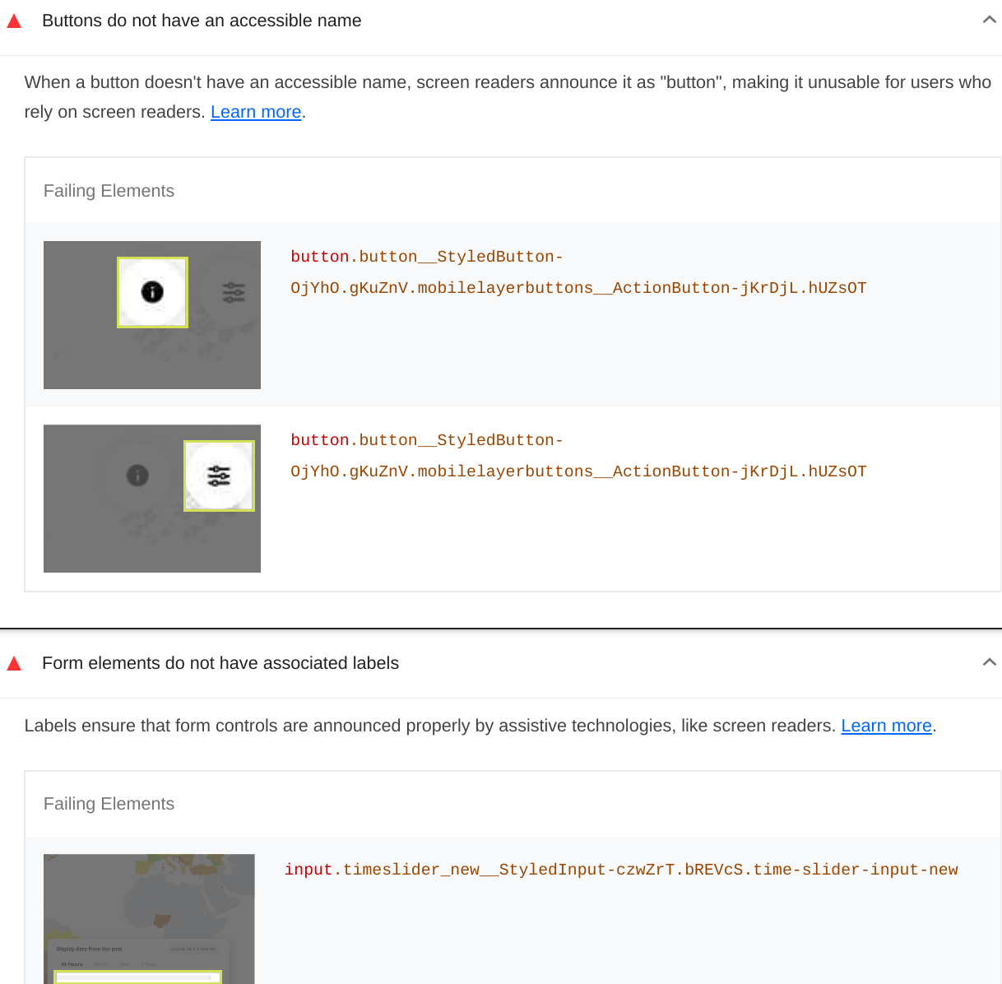
Task: Click the 5 Years option in the thumbnail
Action: tap(149, 964)
